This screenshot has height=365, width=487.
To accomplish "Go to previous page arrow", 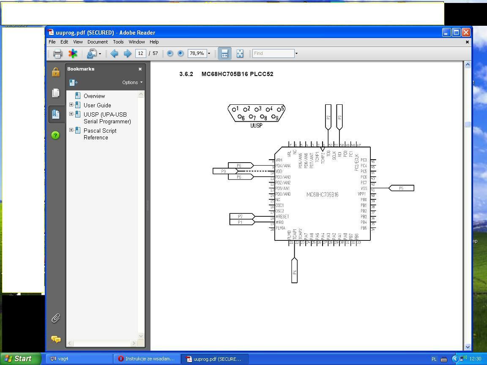I will click(x=114, y=54).
